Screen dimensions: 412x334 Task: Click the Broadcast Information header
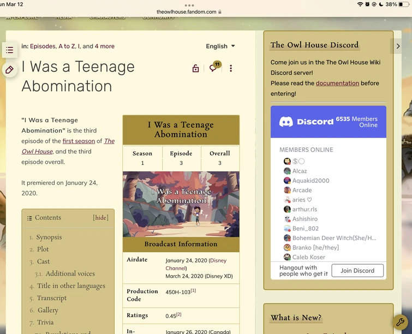[x=181, y=244]
